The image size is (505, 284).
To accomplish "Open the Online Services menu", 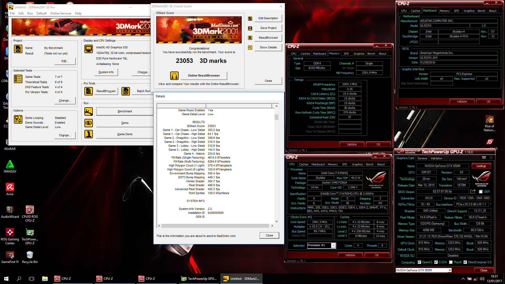I will point(61,13).
